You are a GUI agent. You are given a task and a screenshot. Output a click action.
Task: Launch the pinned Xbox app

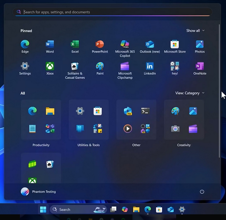click(x=50, y=68)
